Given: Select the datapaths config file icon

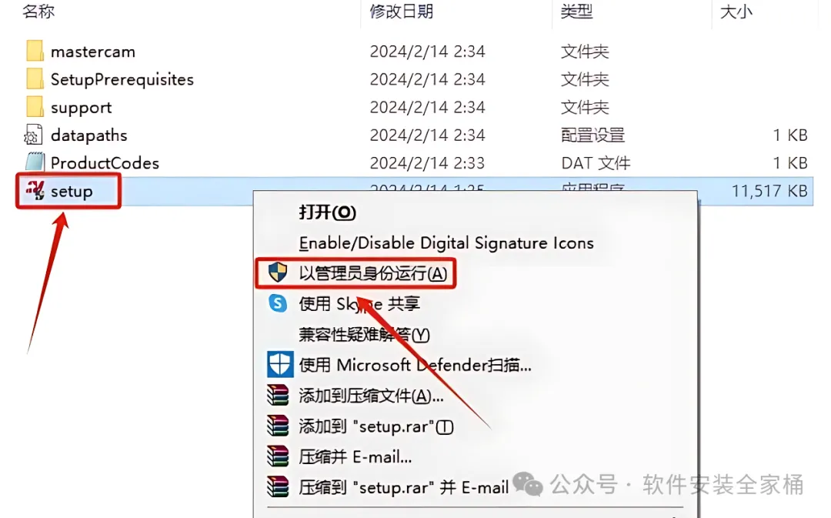Looking at the screenshot, I should click(33, 135).
